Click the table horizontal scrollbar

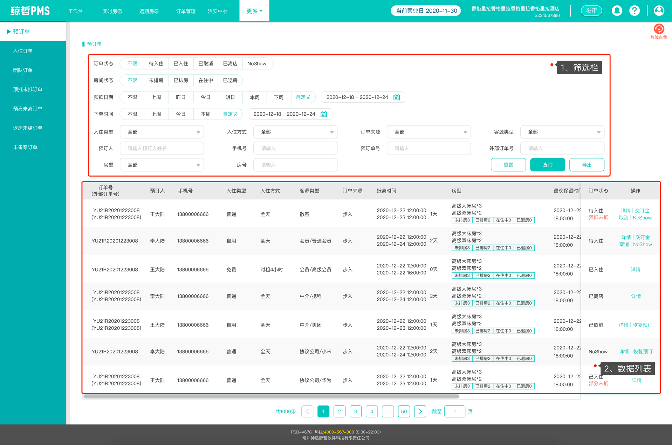point(271,397)
